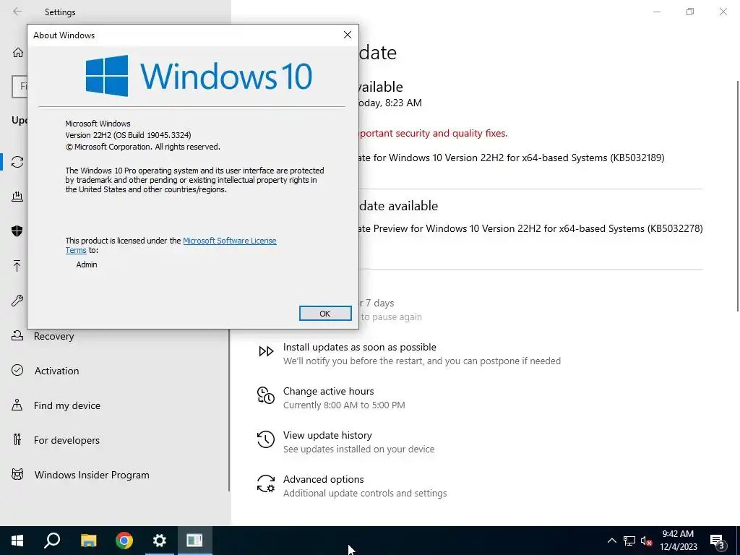The height and width of the screenshot is (555, 740).
Task: Click About Windows winver taskbar icon
Action: pos(194,541)
